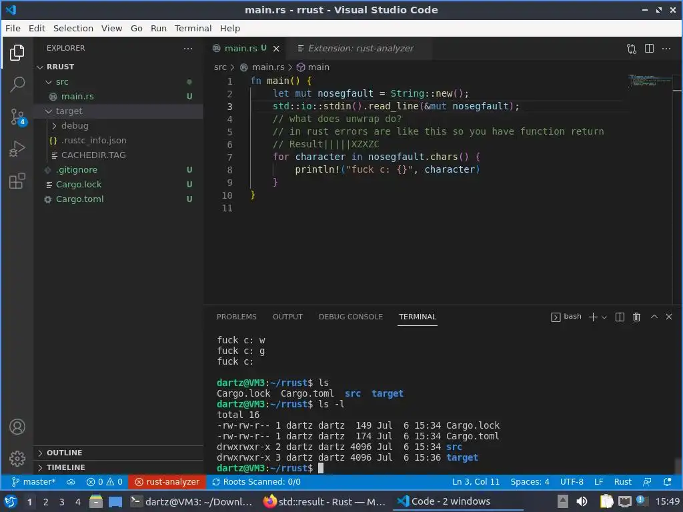Screen dimensions: 683x512
Task: Open the Extensions view
Action: [17, 181]
